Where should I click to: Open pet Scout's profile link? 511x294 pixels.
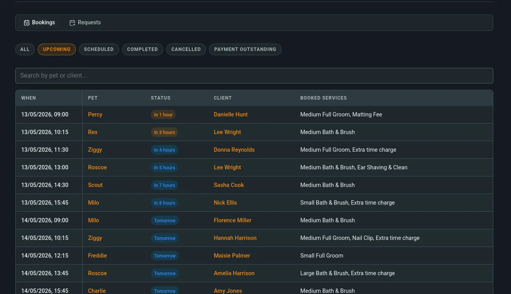[95, 185]
